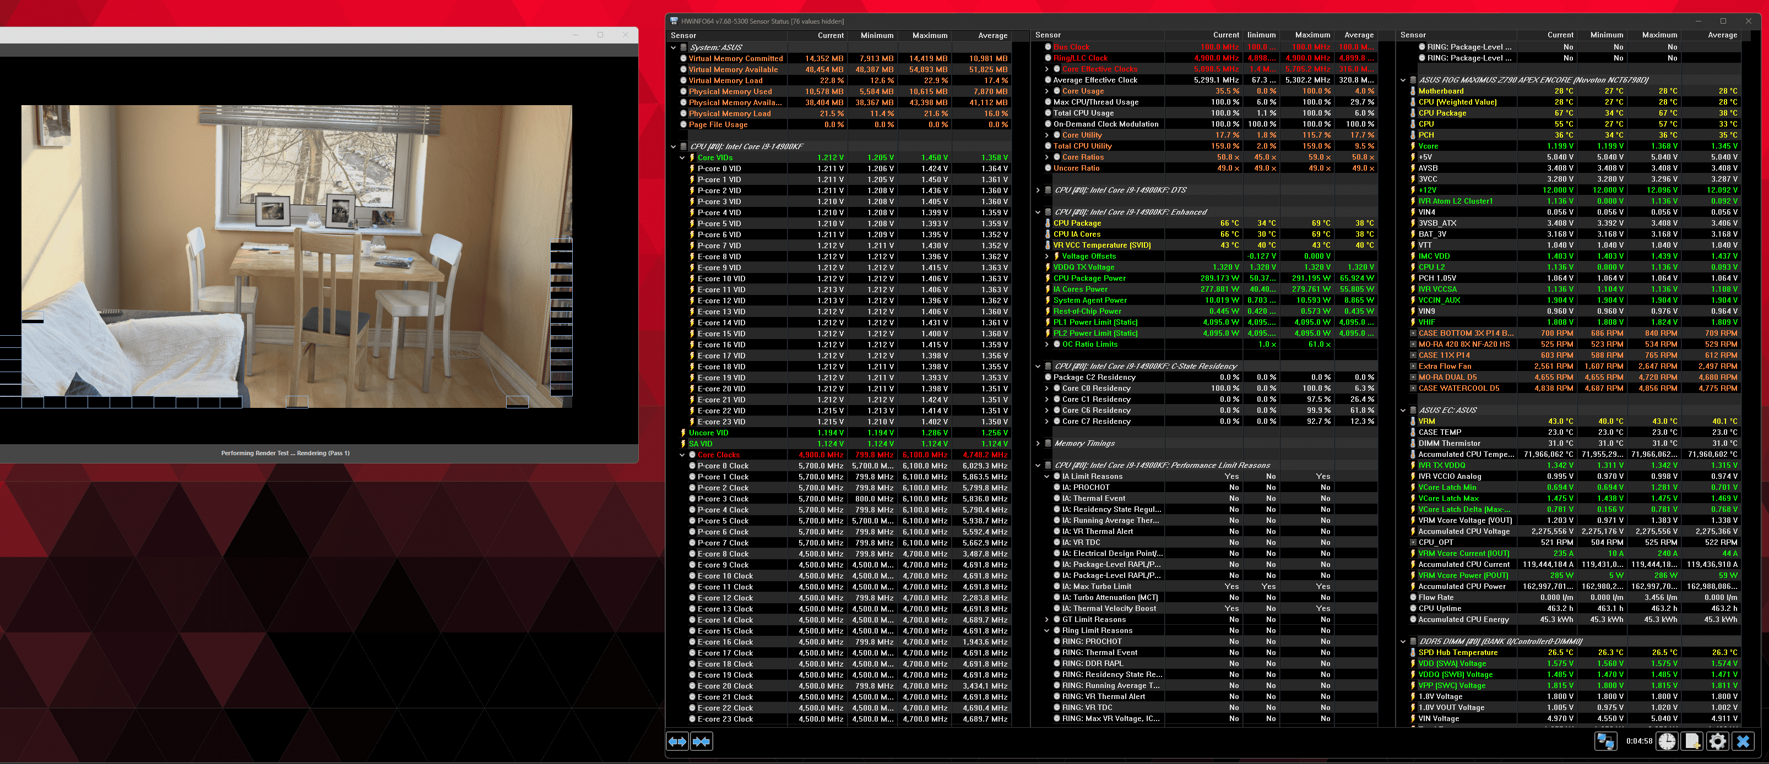Viewport: 1769px width, 764px height.
Task: Expand the Core Ratios row
Action: (x=1046, y=157)
